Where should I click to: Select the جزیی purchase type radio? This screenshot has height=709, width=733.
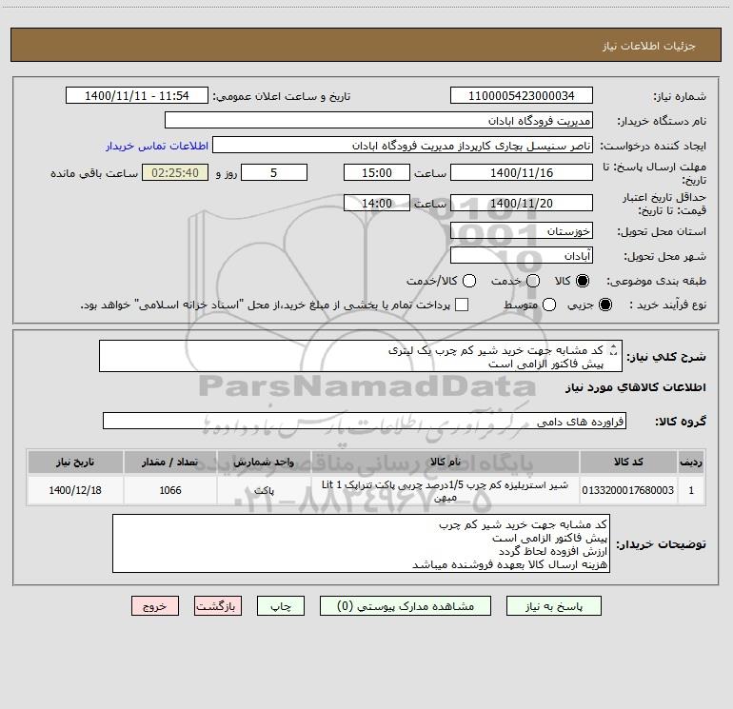[604, 305]
